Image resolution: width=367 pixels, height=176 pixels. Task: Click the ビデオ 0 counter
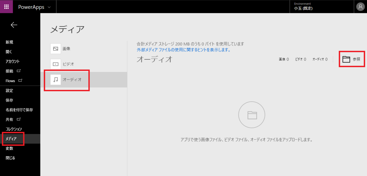[300, 59]
